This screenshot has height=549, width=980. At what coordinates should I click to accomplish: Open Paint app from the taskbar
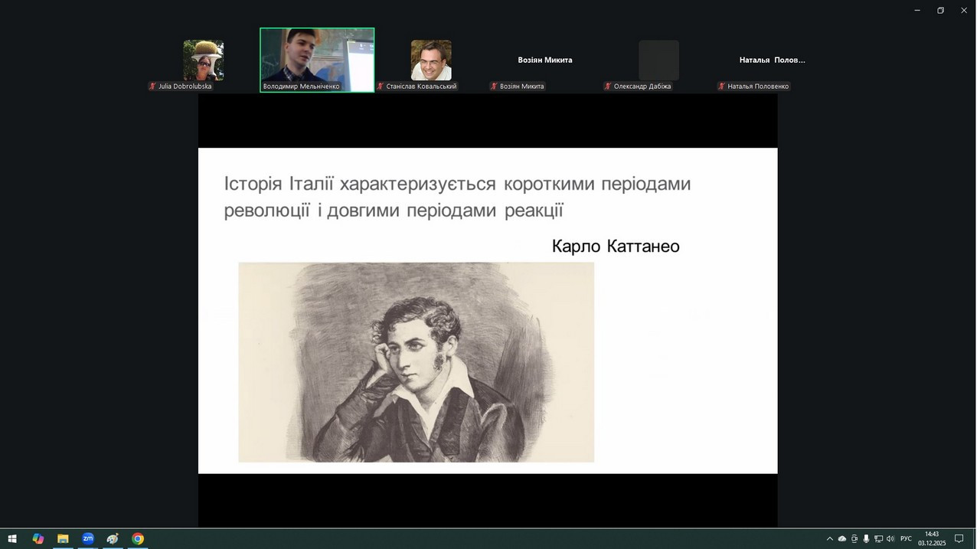(113, 539)
